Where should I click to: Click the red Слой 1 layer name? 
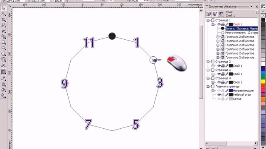pyautogui.click(x=237, y=24)
